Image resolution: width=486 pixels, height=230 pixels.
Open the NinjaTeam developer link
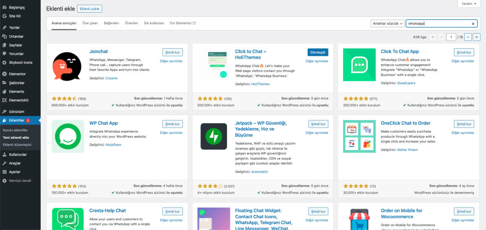113,145
